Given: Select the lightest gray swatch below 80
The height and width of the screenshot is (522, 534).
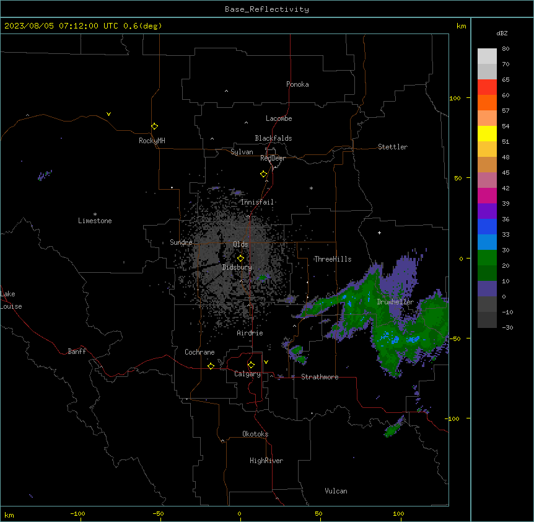Looking at the screenshot, I should (487, 56).
